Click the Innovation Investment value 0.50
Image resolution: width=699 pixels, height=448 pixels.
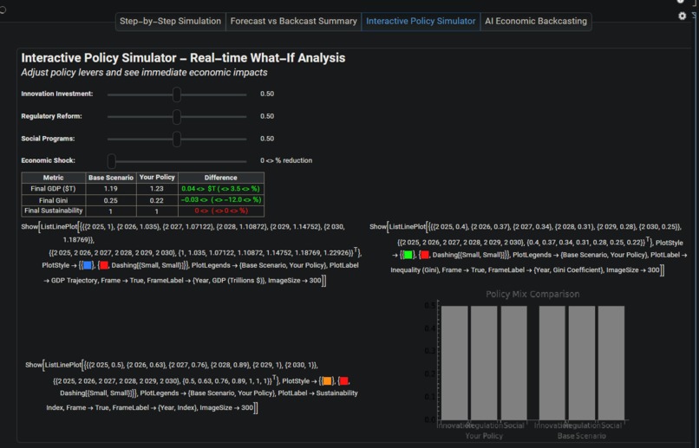267,94
